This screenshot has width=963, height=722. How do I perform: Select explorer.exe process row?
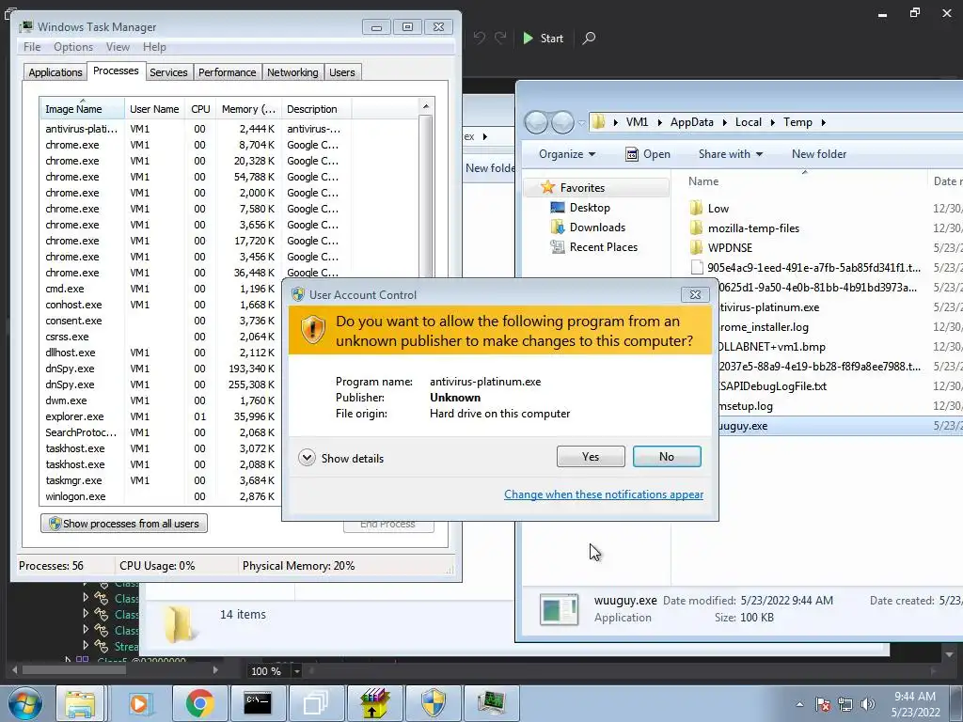click(160, 416)
